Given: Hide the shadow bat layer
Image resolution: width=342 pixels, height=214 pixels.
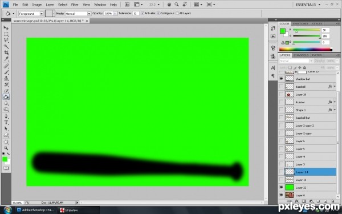Looking at the screenshot, I should (281, 79).
